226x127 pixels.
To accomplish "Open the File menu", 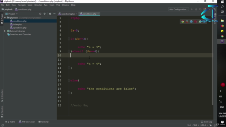I will point(2,5).
